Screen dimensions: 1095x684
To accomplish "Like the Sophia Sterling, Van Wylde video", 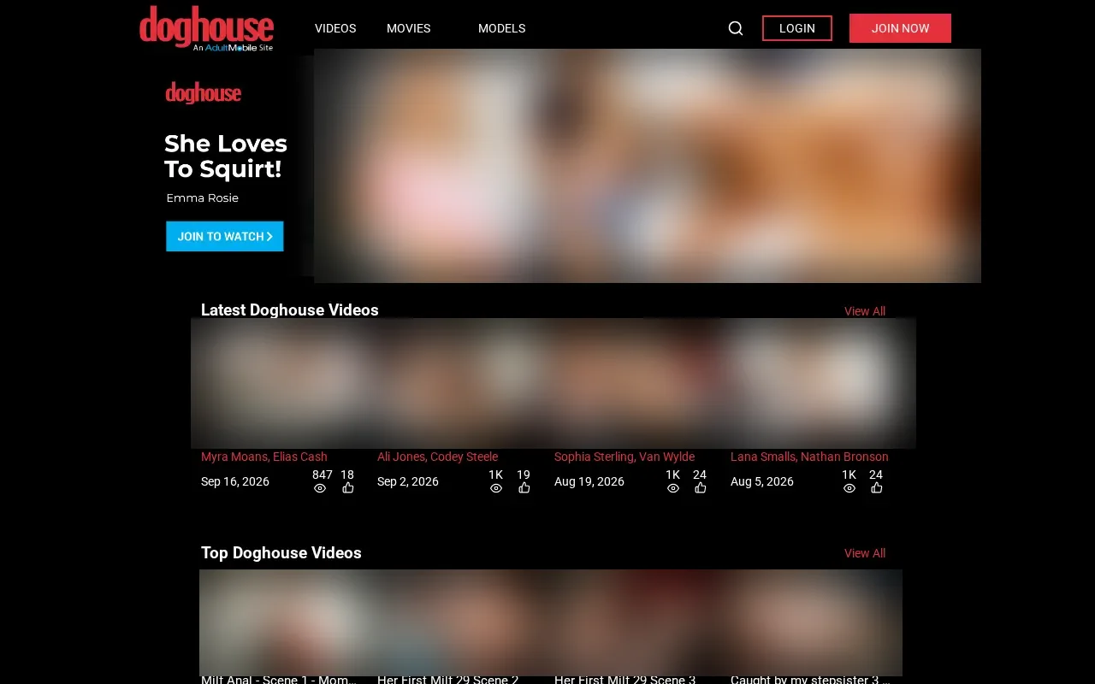I will 701,488.
